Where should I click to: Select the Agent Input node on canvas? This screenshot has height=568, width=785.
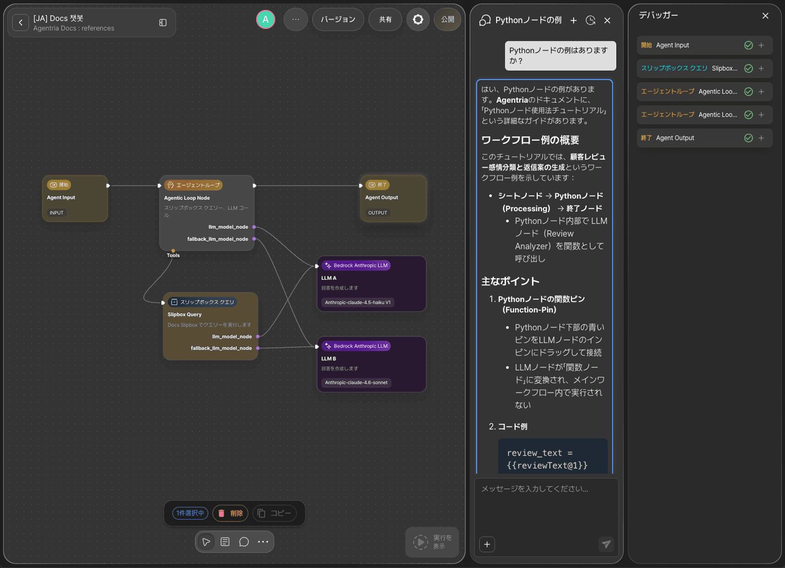75,198
